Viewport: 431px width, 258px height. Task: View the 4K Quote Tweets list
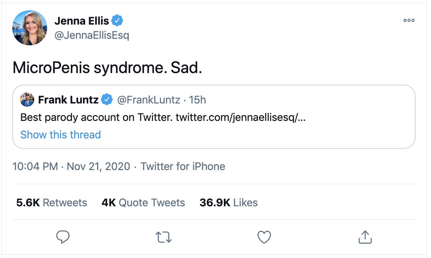click(143, 203)
